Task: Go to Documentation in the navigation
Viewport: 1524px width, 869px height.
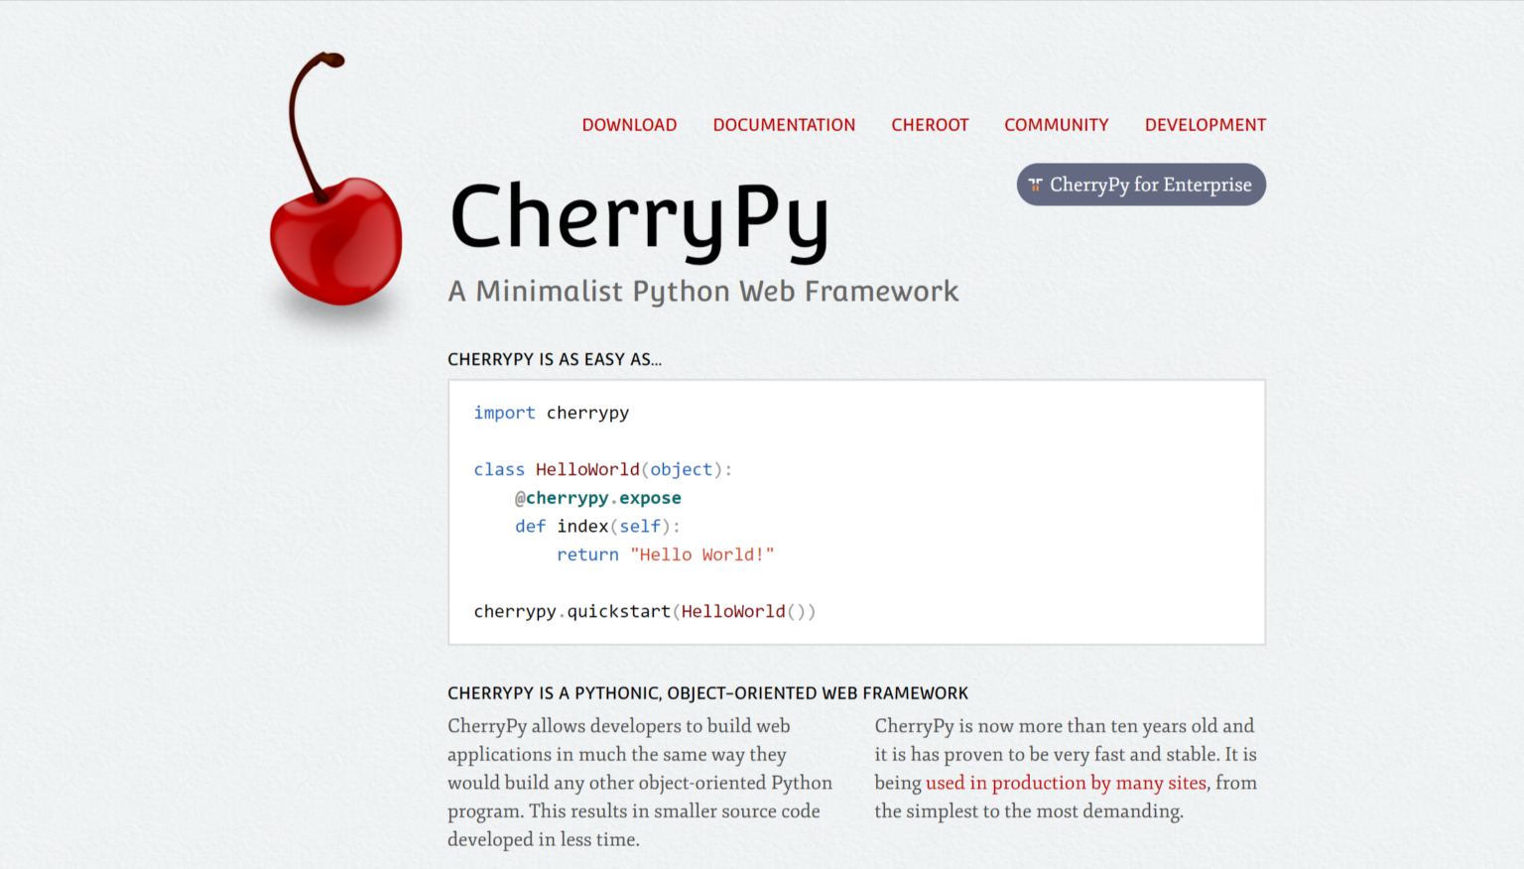Action: [x=784, y=125]
